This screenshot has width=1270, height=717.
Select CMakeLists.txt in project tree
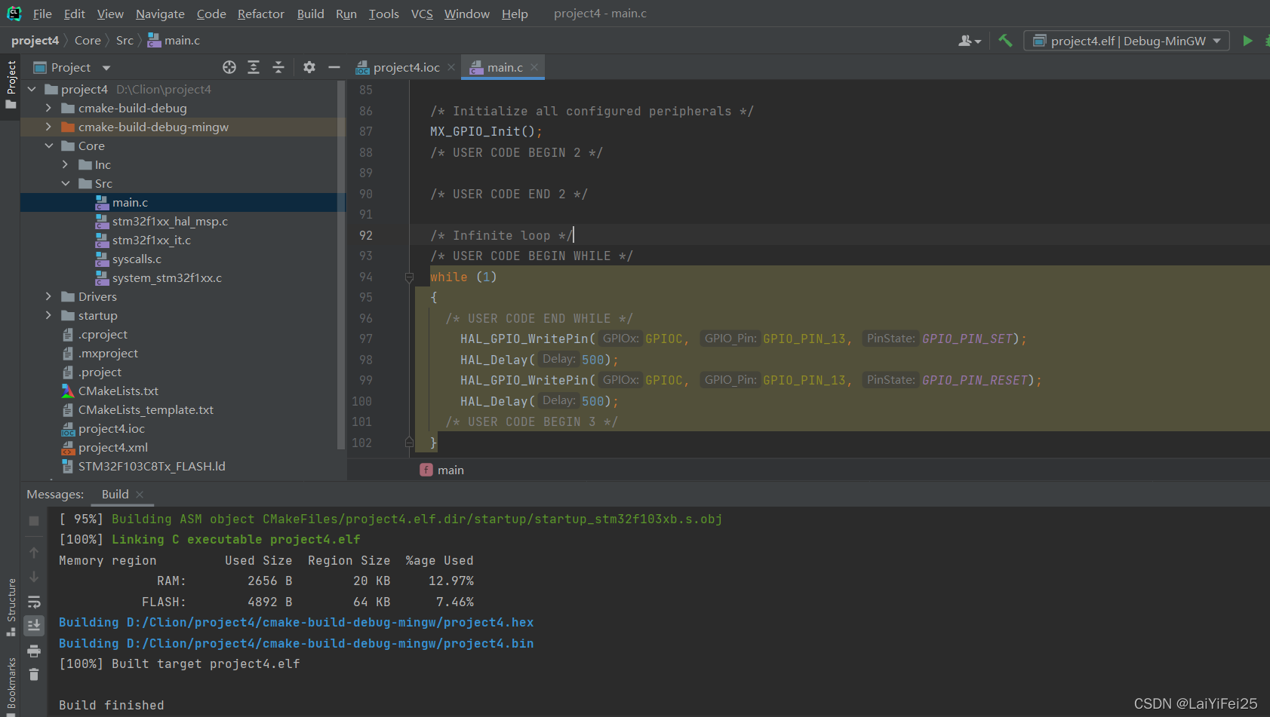click(x=118, y=391)
